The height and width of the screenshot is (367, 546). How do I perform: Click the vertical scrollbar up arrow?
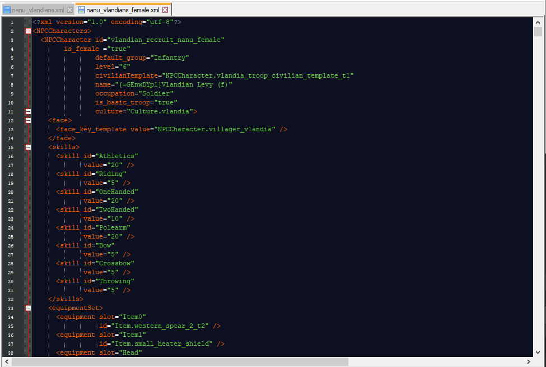(x=538, y=22)
